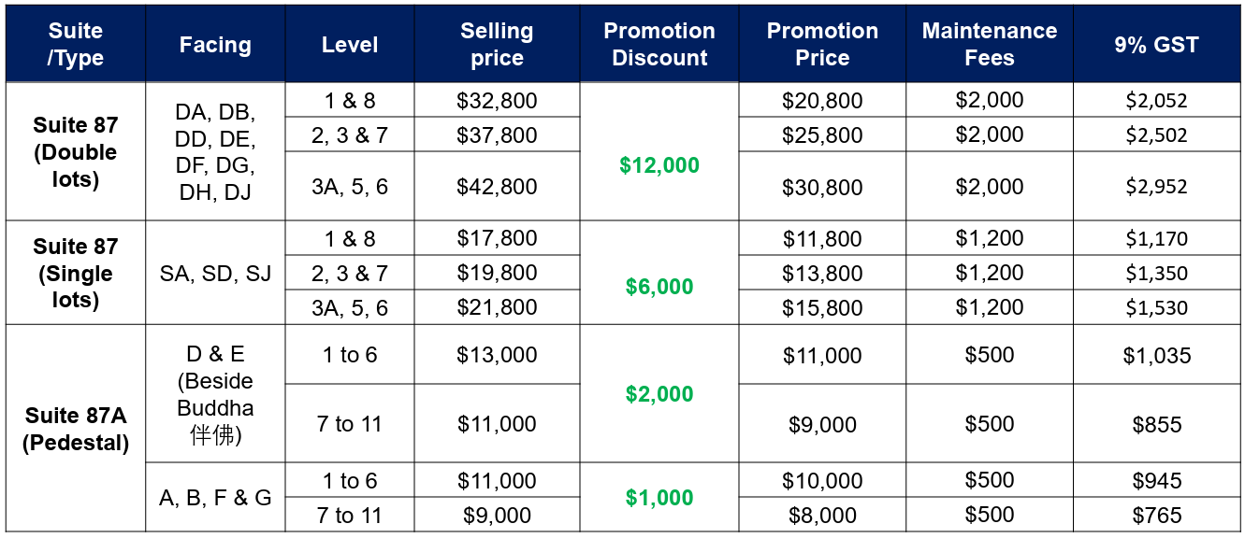Click the $42,800 selling price cell
The image size is (1245, 538).
click(497, 186)
